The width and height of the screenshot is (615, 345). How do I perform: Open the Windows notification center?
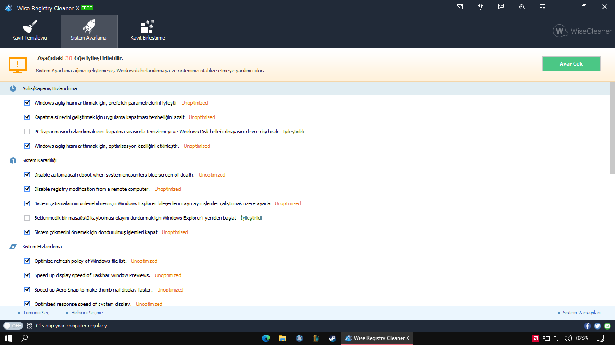click(600, 338)
